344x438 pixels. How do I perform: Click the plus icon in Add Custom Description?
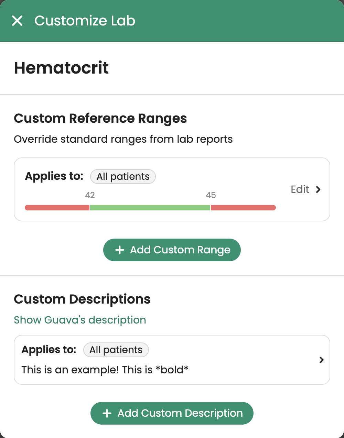click(x=107, y=413)
